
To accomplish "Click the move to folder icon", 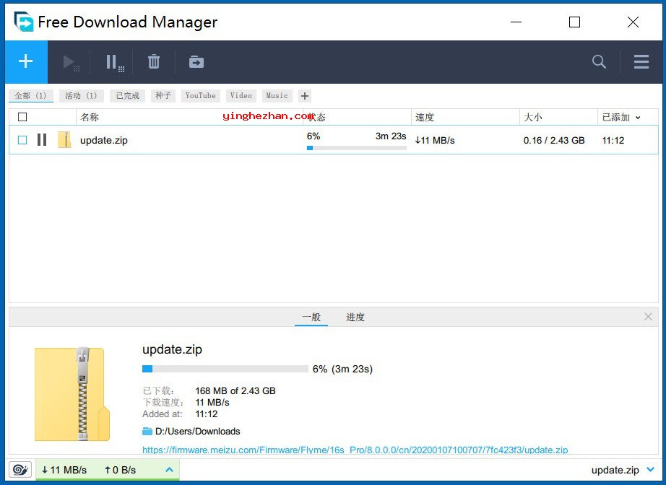I will click(196, 63).
